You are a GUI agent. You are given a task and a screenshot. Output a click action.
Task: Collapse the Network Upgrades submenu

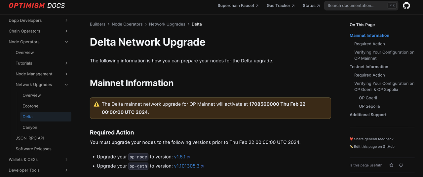[66, 85]
